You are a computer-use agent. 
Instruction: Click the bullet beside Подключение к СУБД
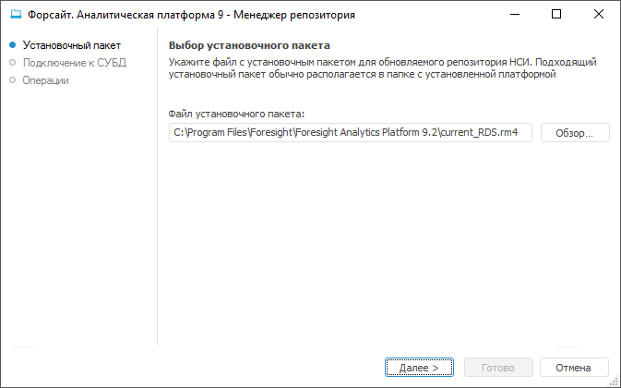tap(13, 62)
